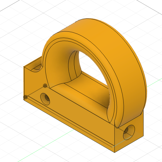Select the upper dark sketch point near the ring
Screen dimensions: 162x162
pyautogui.click(x=45, y=86)
